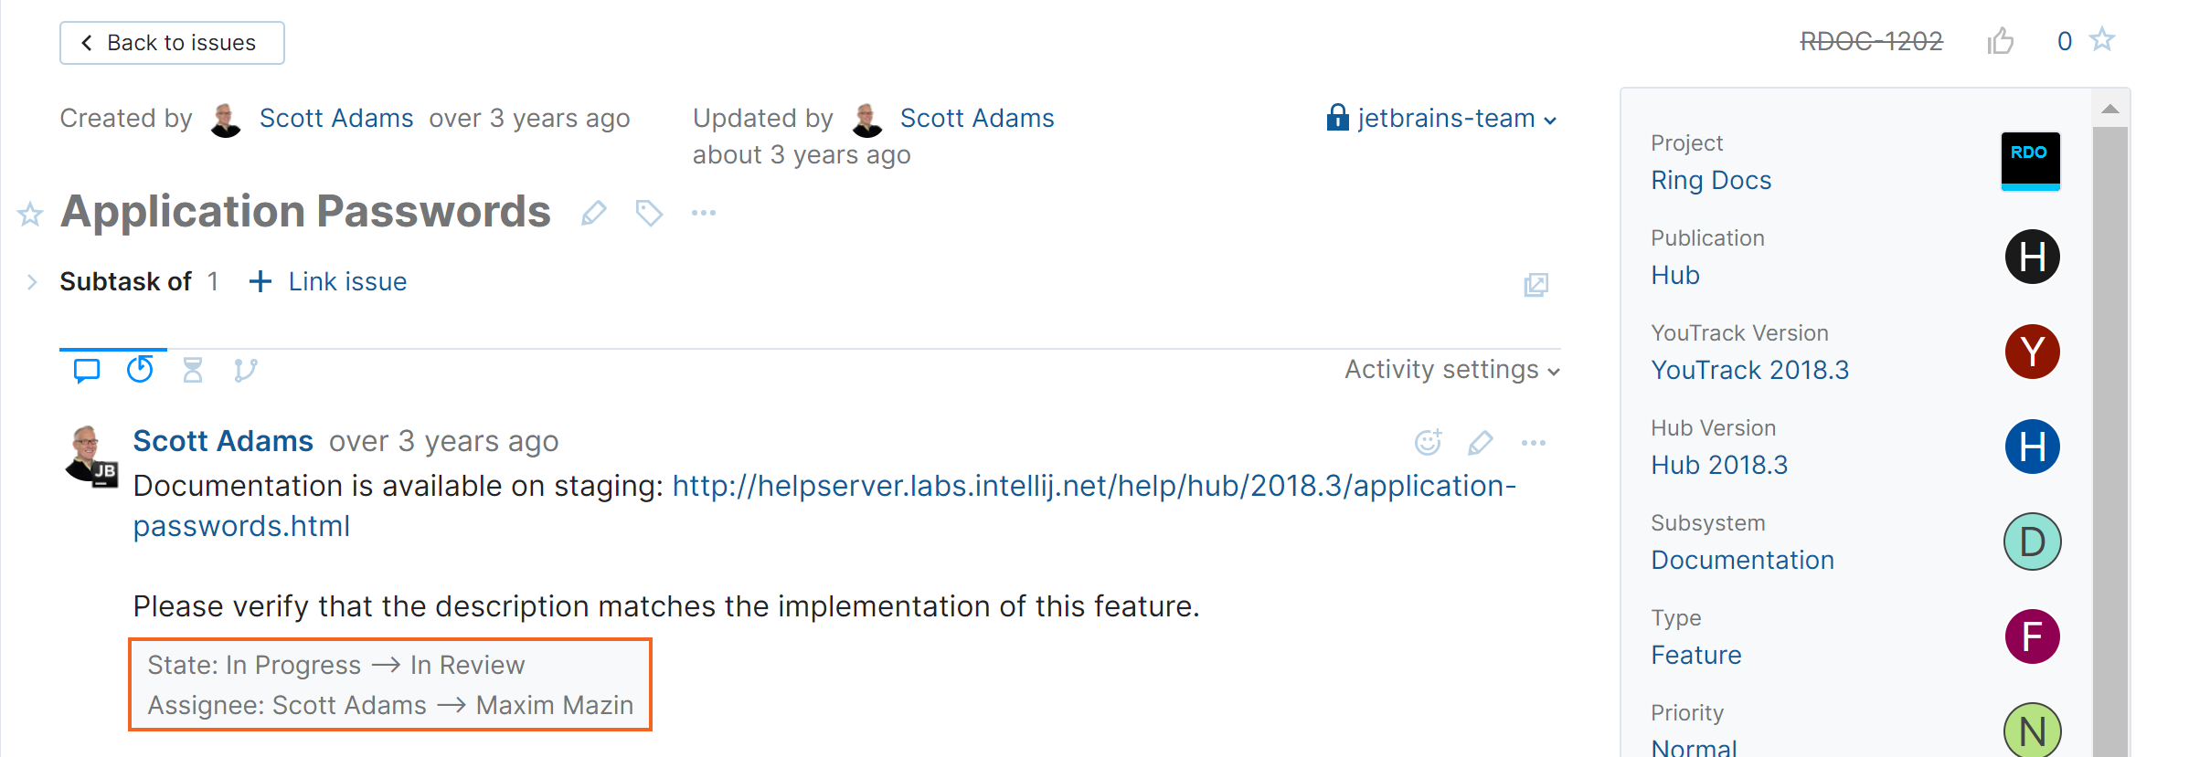The width and height of the screenshot is (2189, 757).
Task: Open the issue more actions ellipsis menu
Action: tap(703, 212)
